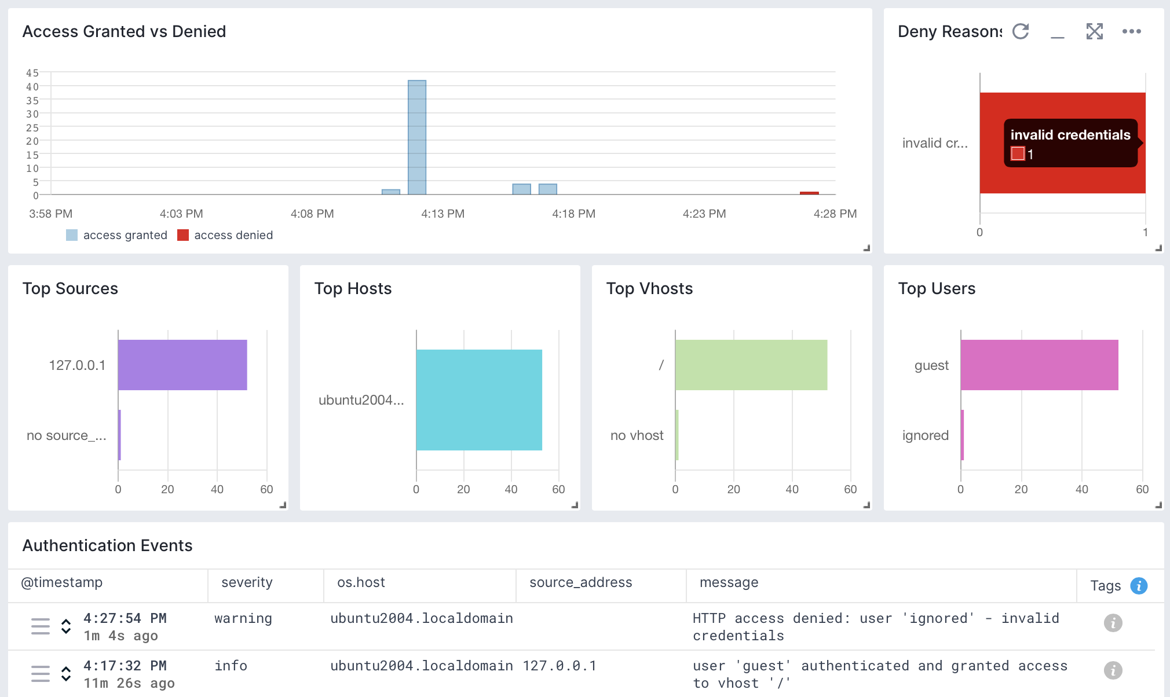Click ubuntu2004.localdomain in the info row
This screenshot has height=697, width=1170.
pos(422,666)
